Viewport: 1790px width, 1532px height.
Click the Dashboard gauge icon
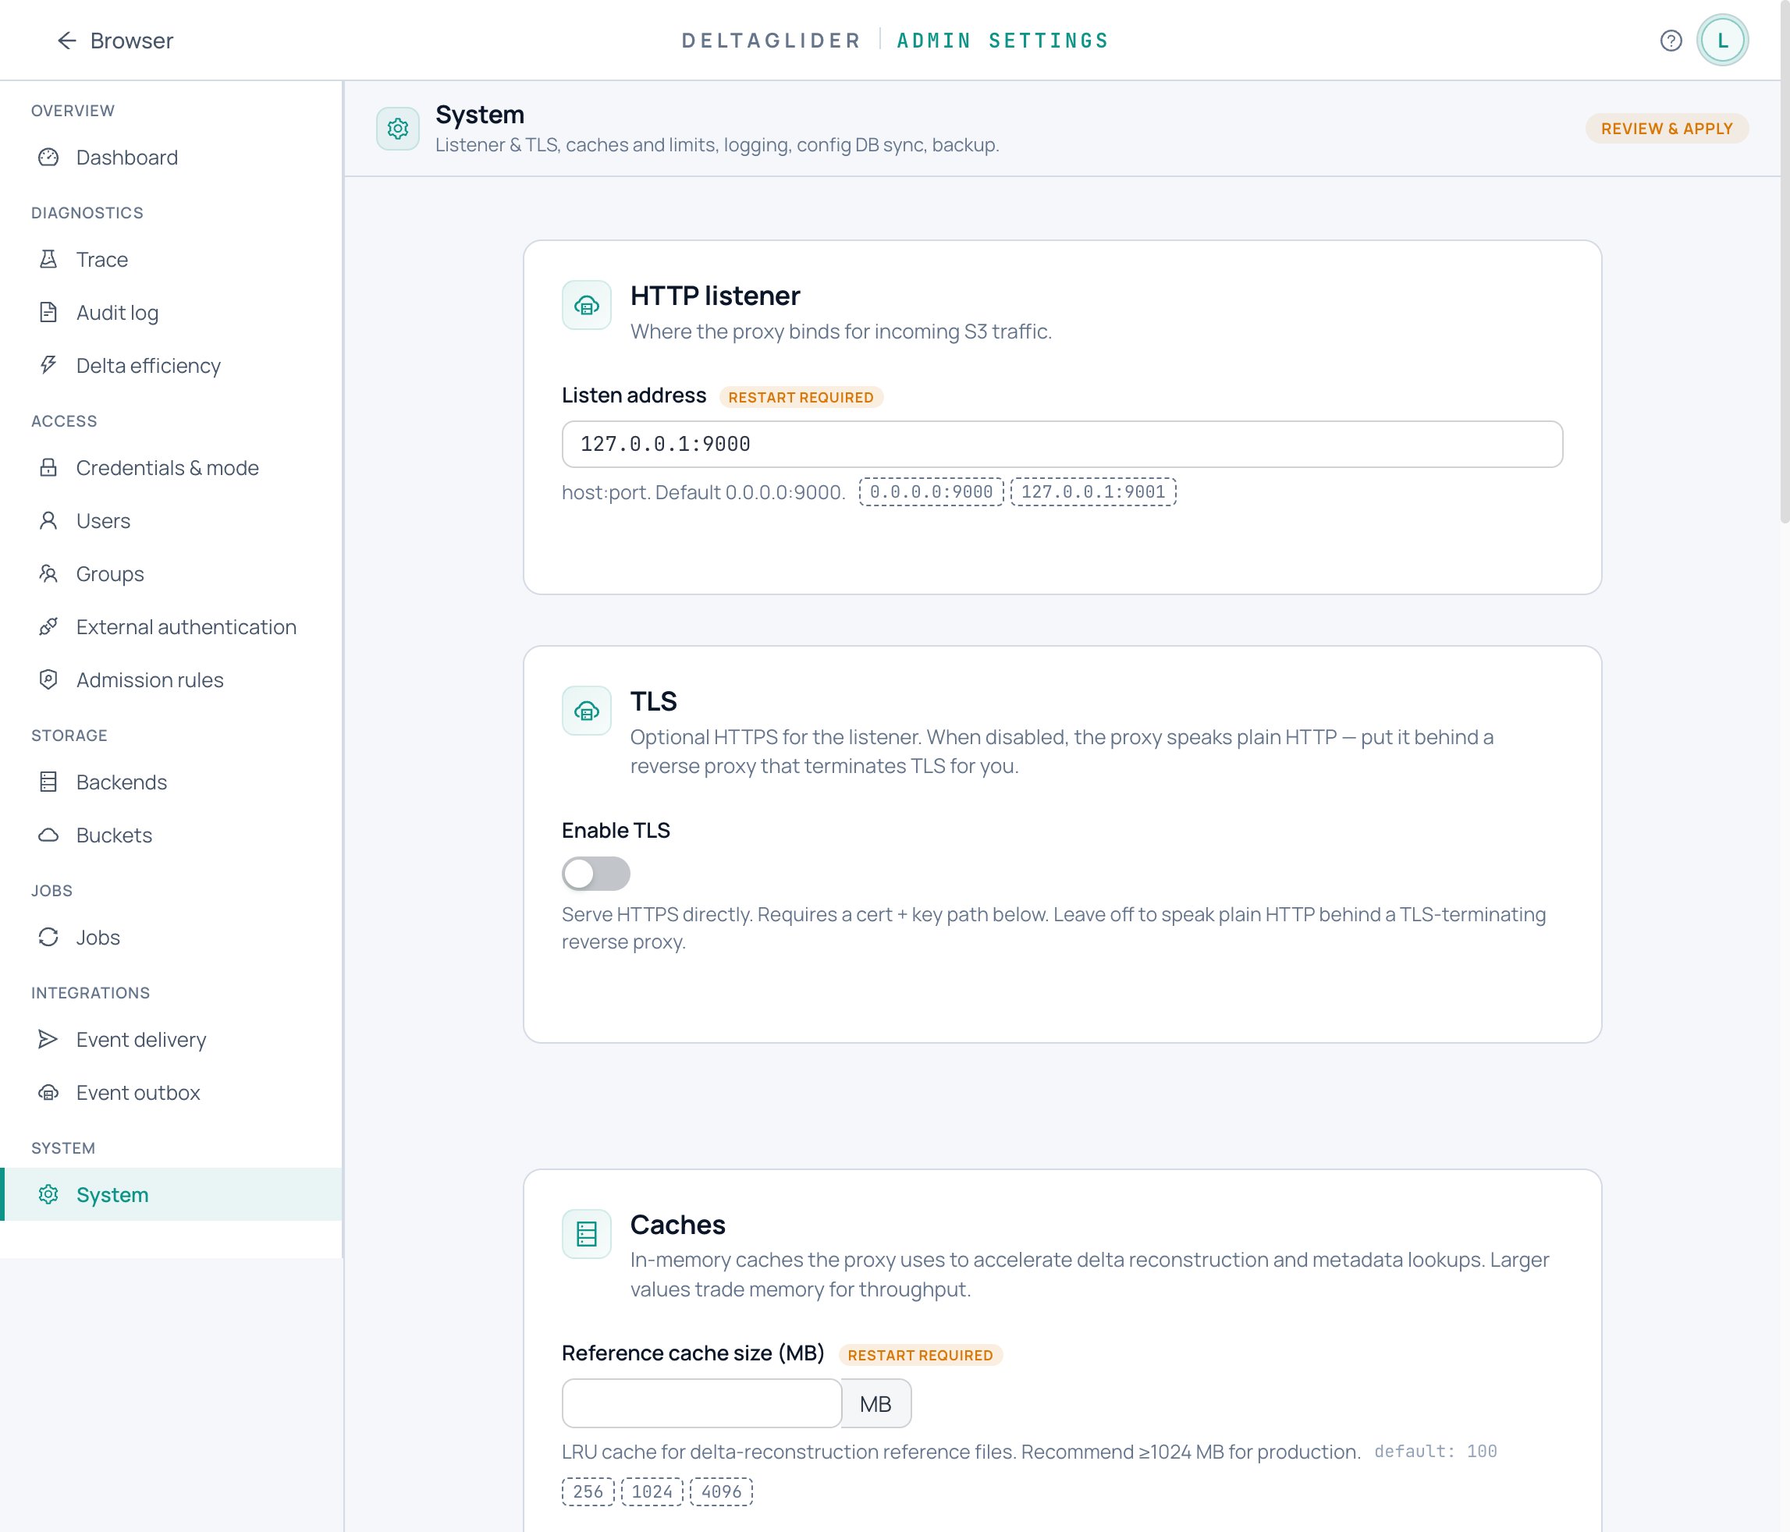tap(48, 157)
